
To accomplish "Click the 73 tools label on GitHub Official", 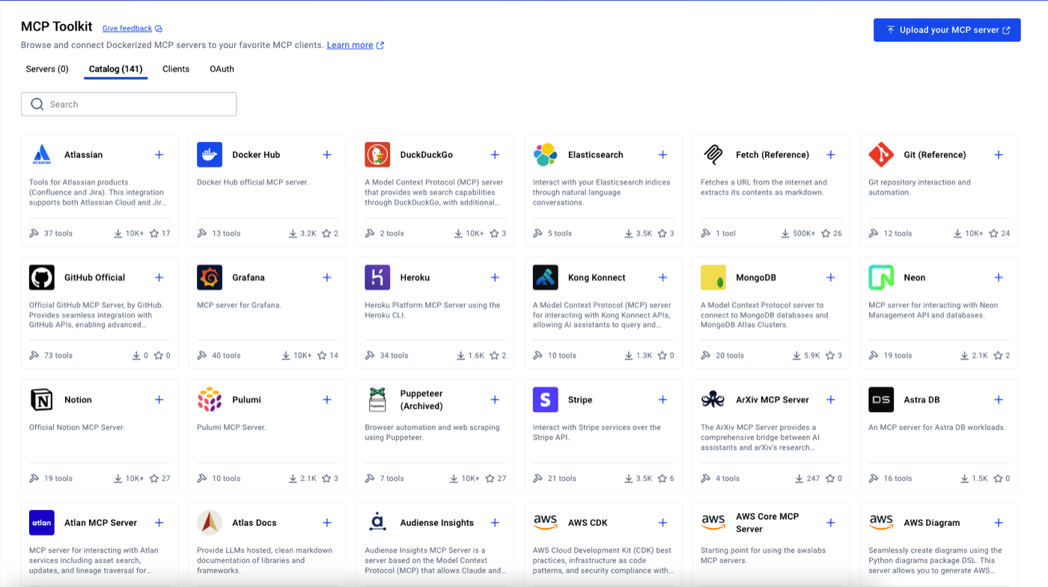I will [x=58, y=356].
